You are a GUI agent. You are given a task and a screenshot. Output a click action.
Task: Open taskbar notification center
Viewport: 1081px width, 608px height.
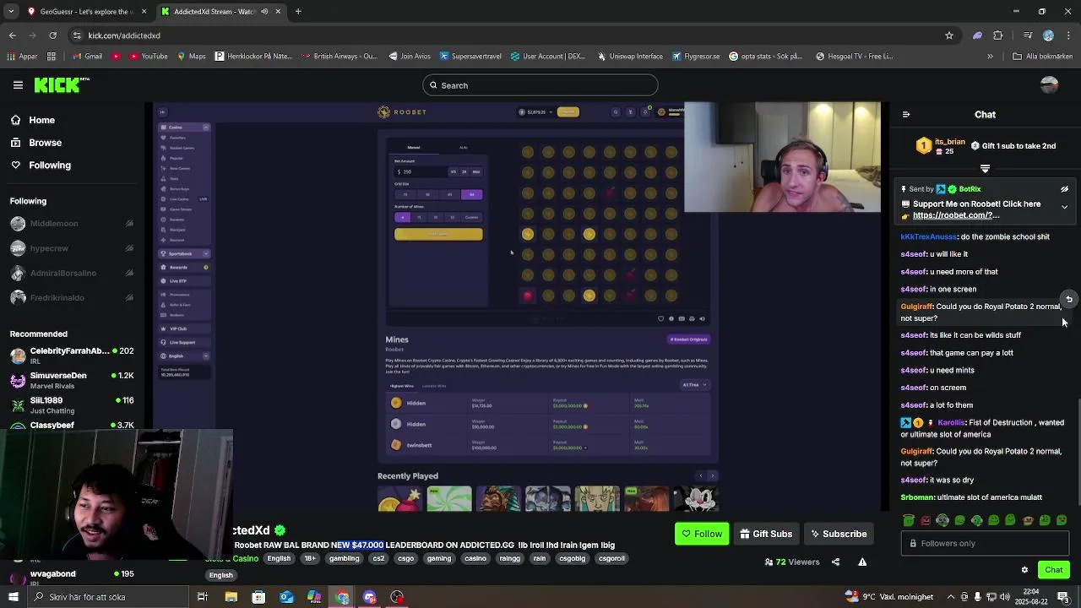(x=1063, y=597)
